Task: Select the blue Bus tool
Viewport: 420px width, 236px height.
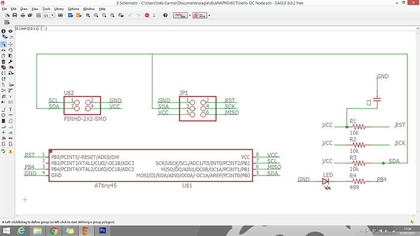Action: (x=3, y=127)
